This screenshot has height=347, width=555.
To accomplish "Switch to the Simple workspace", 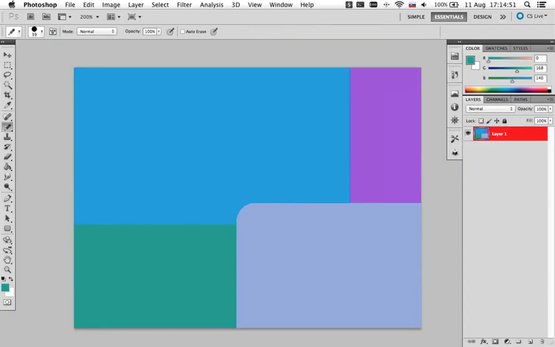I will coord(416,17).
